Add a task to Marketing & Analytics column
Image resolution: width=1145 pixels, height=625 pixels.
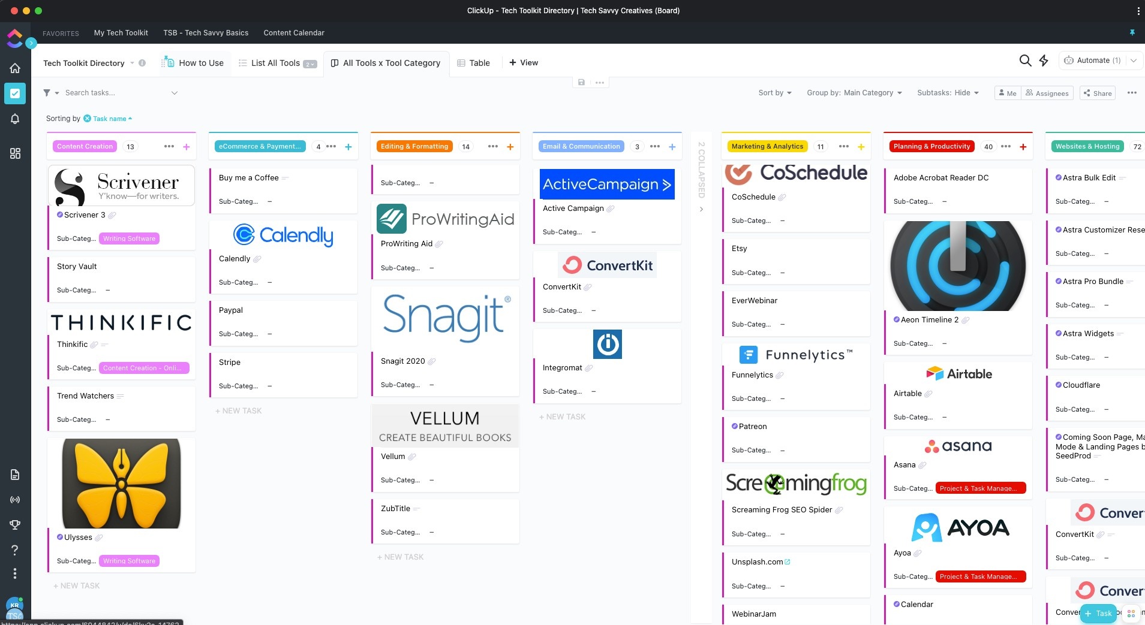tap(861, 147)
